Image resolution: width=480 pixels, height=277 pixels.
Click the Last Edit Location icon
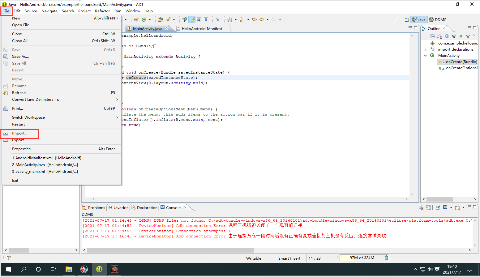coord(254,19)
